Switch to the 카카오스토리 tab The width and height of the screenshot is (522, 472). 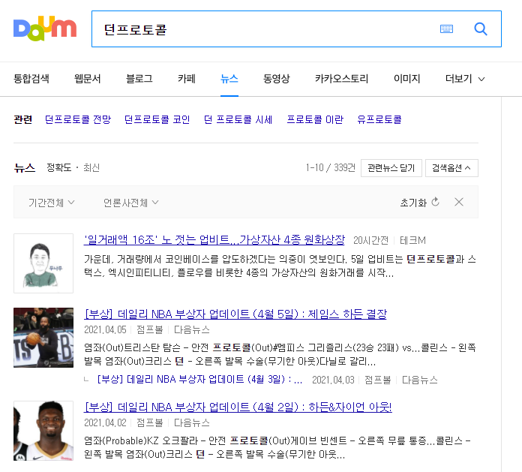[341, 79]
